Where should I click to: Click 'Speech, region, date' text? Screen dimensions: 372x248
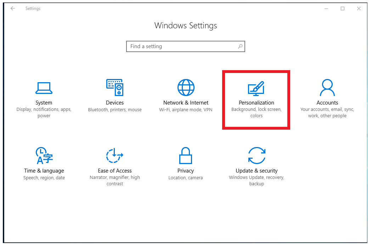[x=44, y=178]
